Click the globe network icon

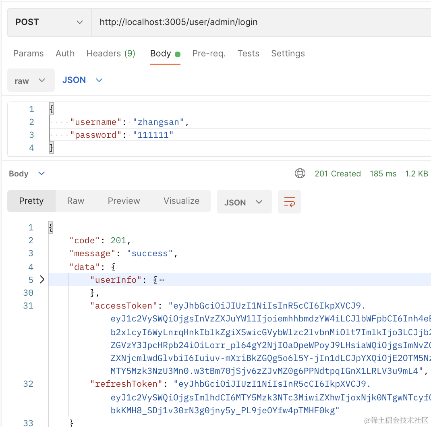click(x=300, y=174)
